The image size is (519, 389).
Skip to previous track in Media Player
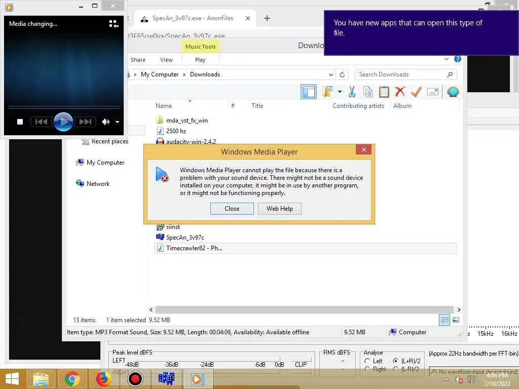(x=41, y=122)
